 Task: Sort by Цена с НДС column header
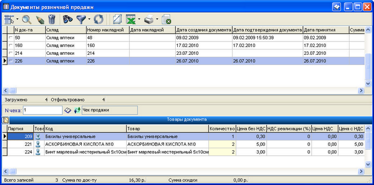tap(351, 129)
